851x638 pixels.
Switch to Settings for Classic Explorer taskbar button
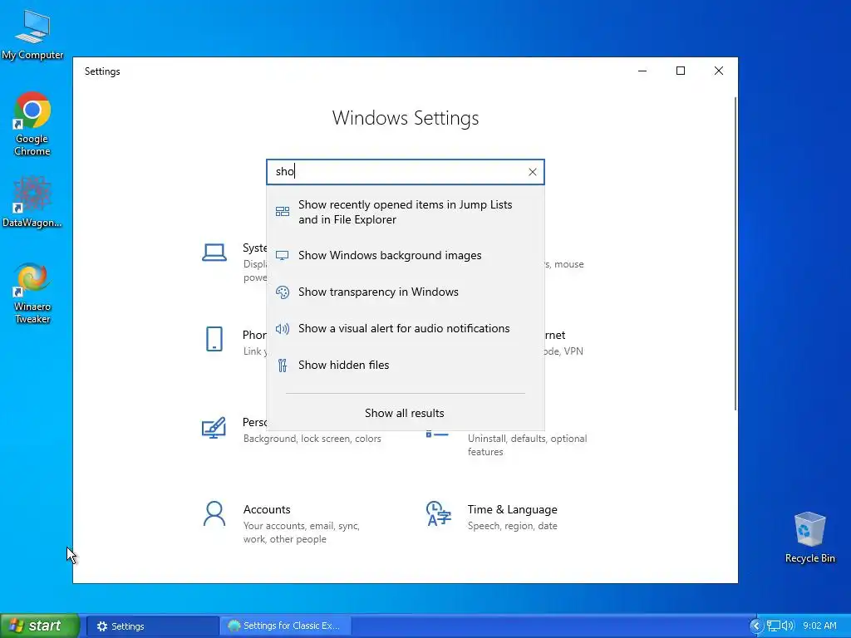tap(286, 626)
